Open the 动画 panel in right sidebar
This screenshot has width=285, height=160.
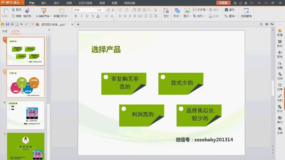click(x=280, y=65)
